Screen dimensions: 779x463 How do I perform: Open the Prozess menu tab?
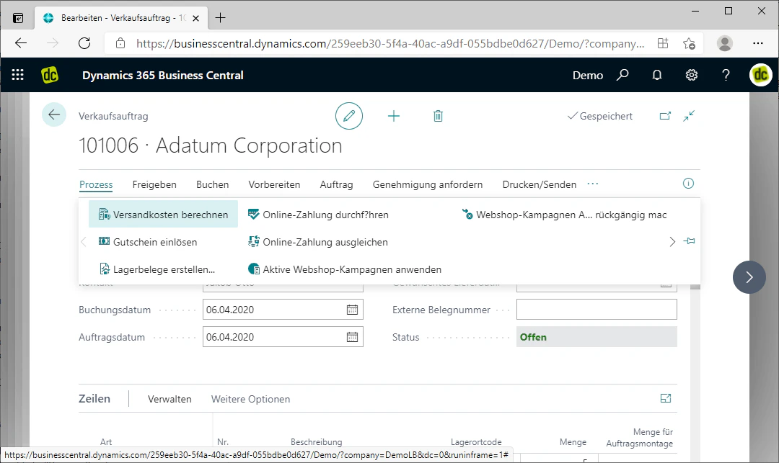[96, 184]
